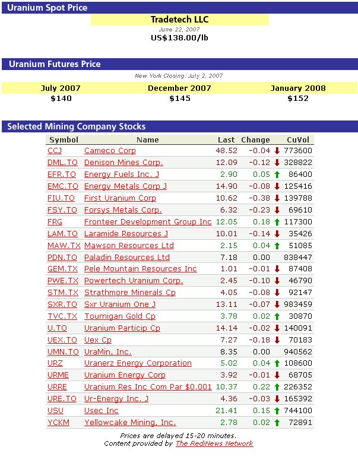Open the GEM.TX symbol link
This screenshot has height=463, width=358.
click(x=62, y=269)
